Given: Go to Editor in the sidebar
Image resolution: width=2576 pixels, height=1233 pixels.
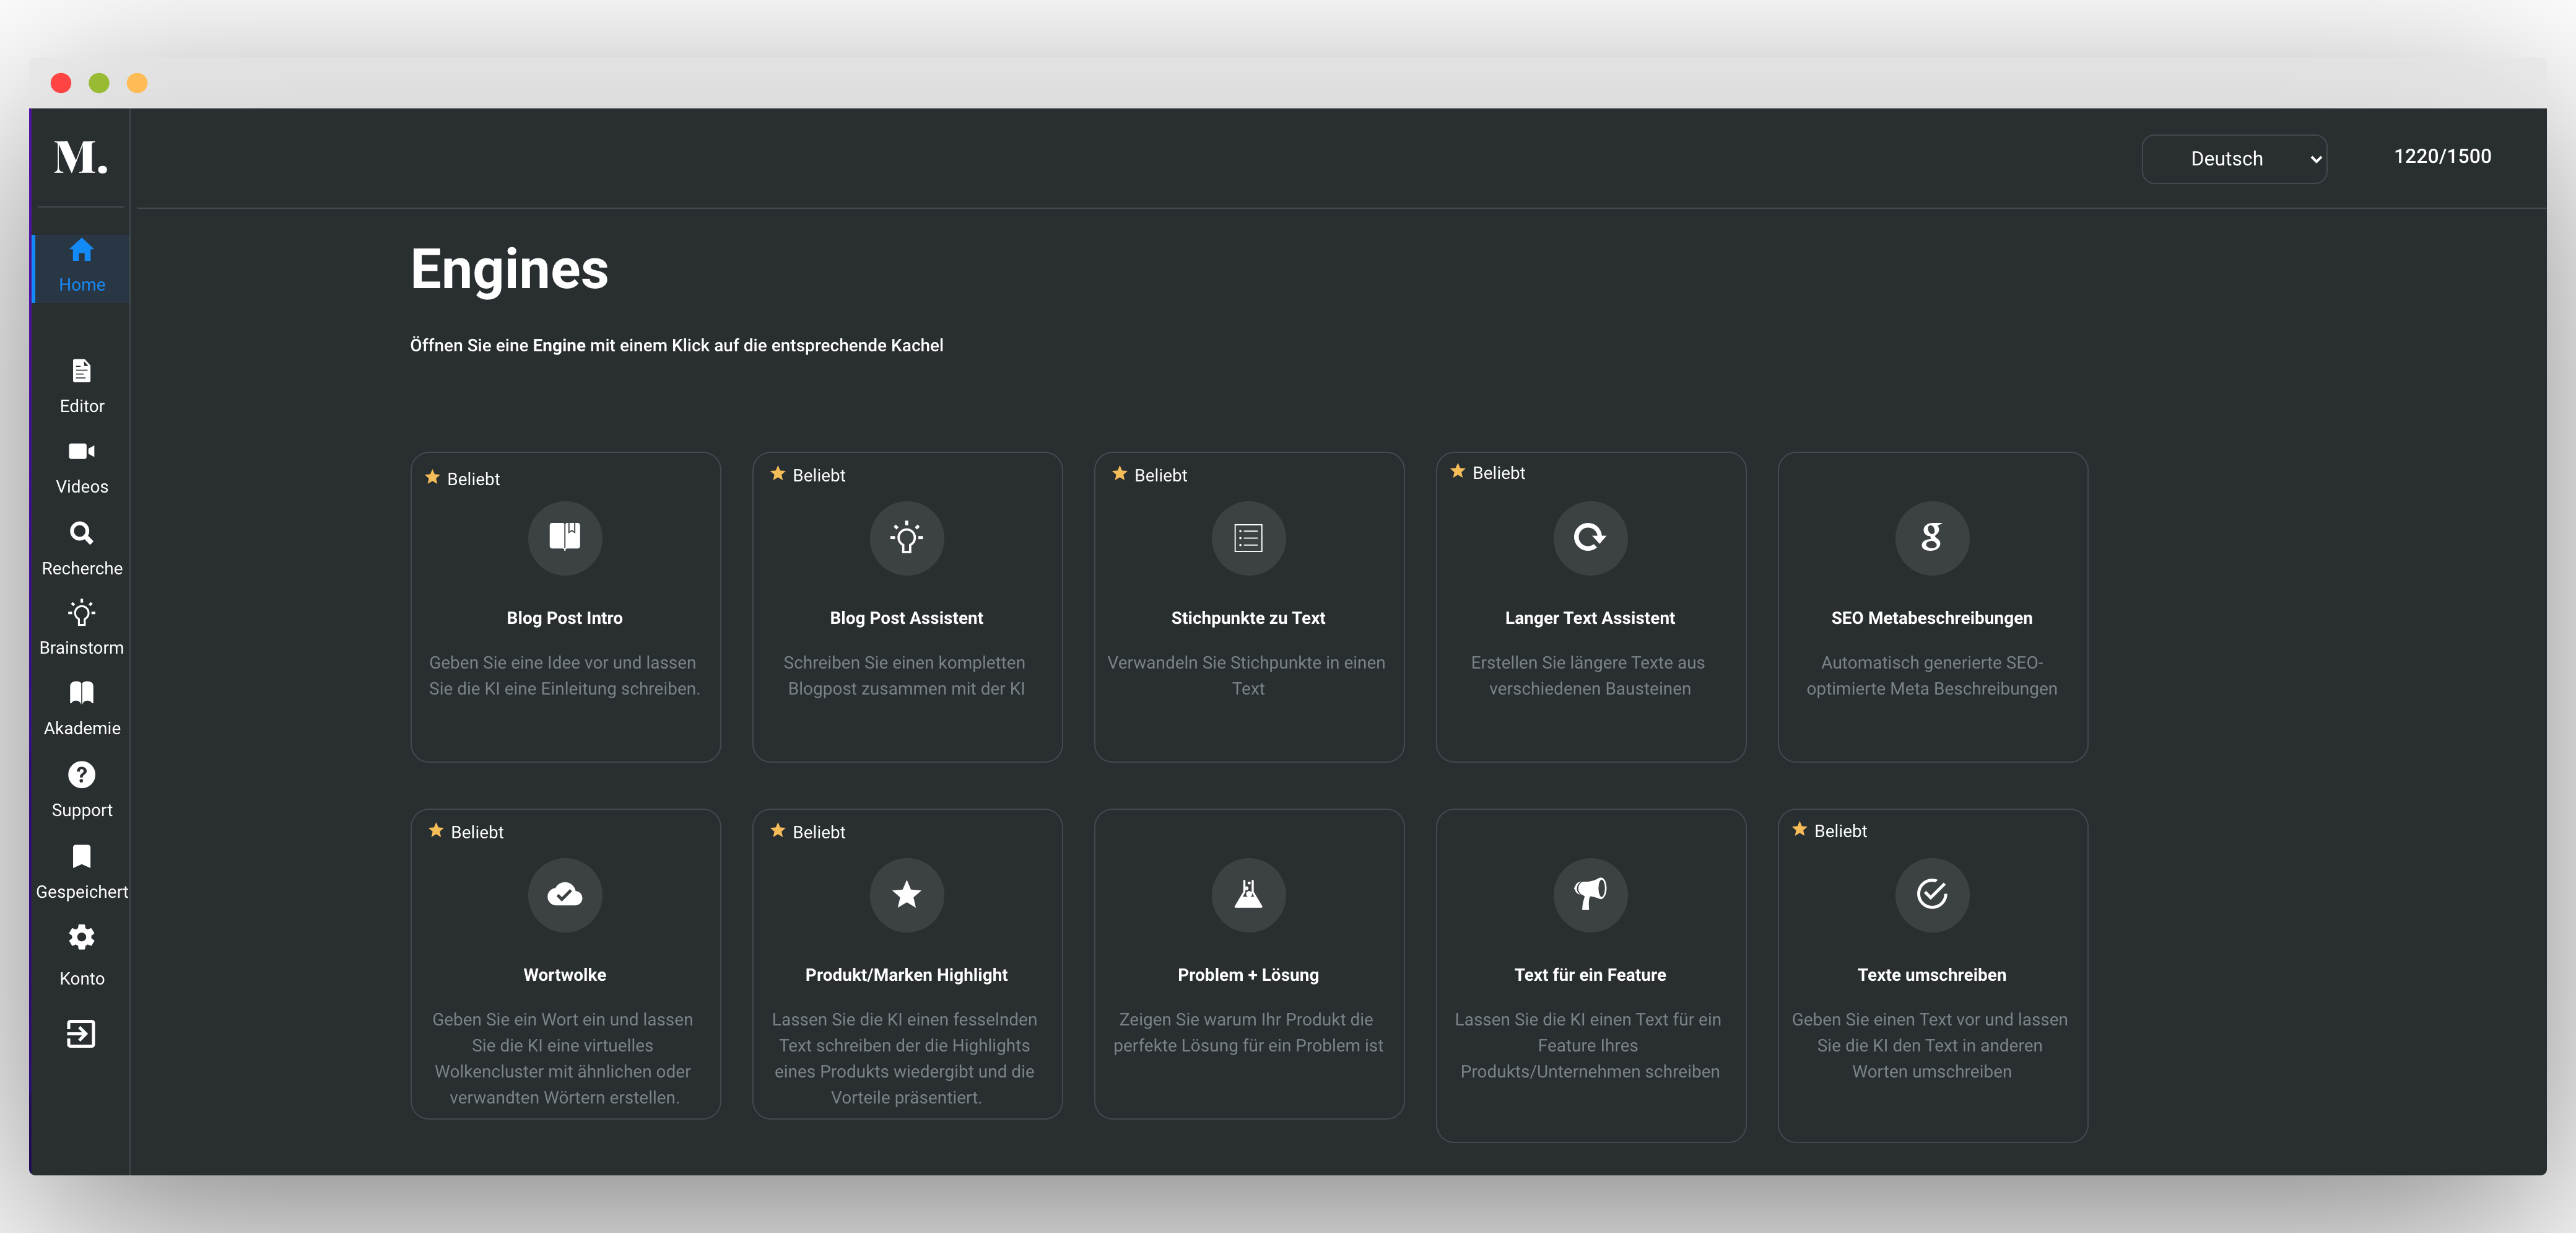Looking at the screenshot, I should point(82,385).
